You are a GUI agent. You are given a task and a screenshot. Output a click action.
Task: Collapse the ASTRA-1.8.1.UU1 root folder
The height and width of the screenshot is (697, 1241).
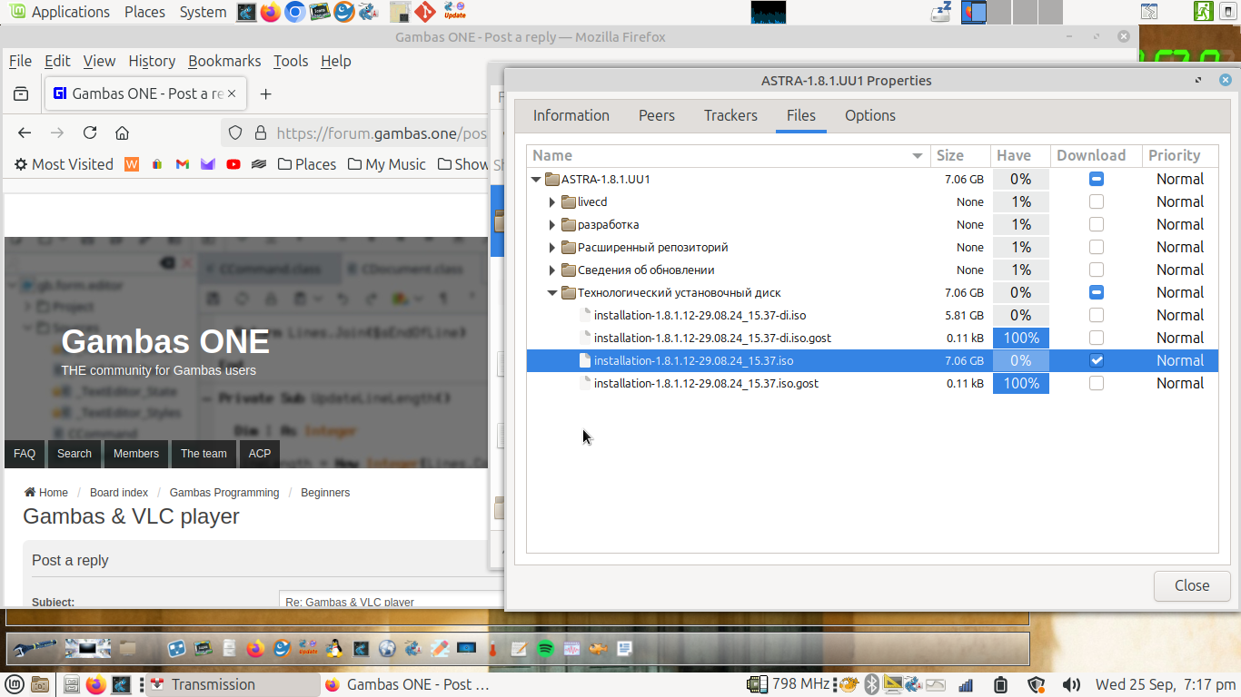click(x=536, y=179)
